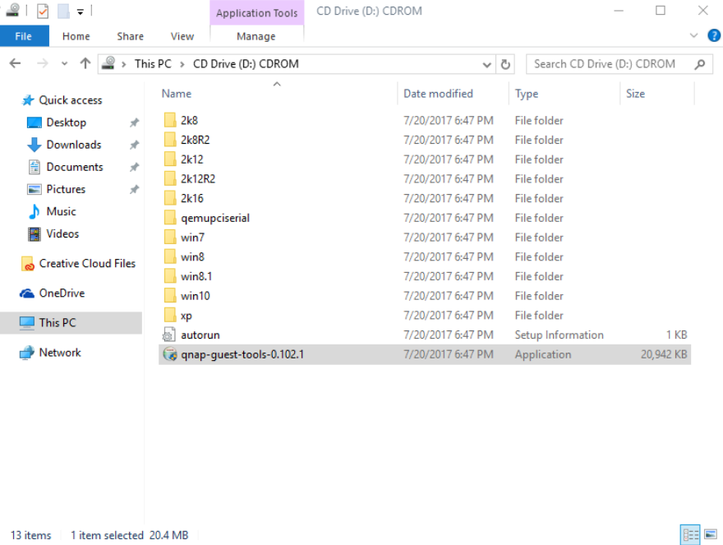Screen dimensions: 723x545
Task: Open the Manage tab under Application Tools
Action: (x=256, y=36)
